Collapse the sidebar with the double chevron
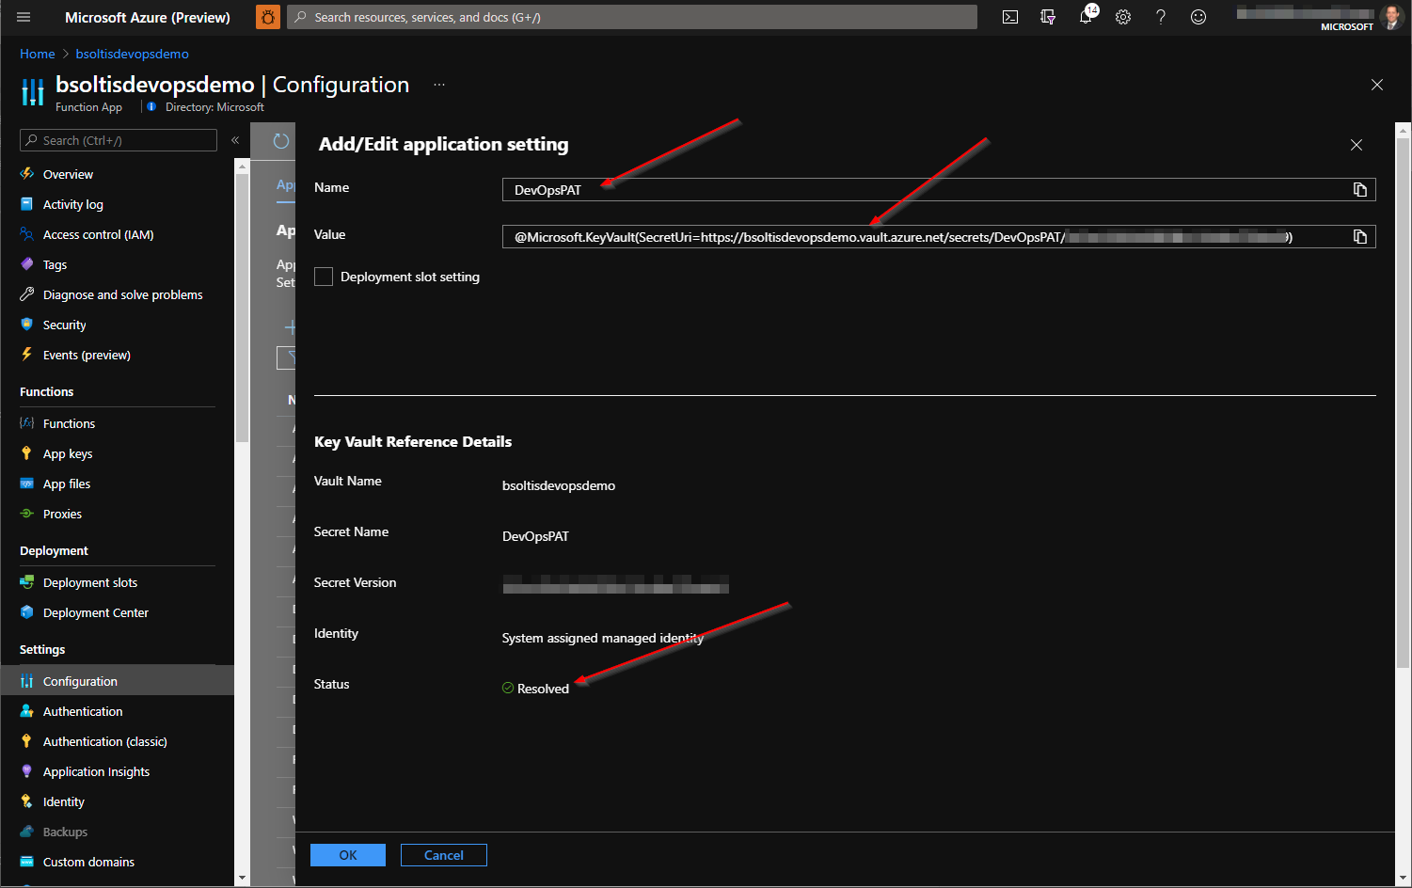The height and width of the screenshot is (888, 1412). pyautogui.click(x=235, y=140)
